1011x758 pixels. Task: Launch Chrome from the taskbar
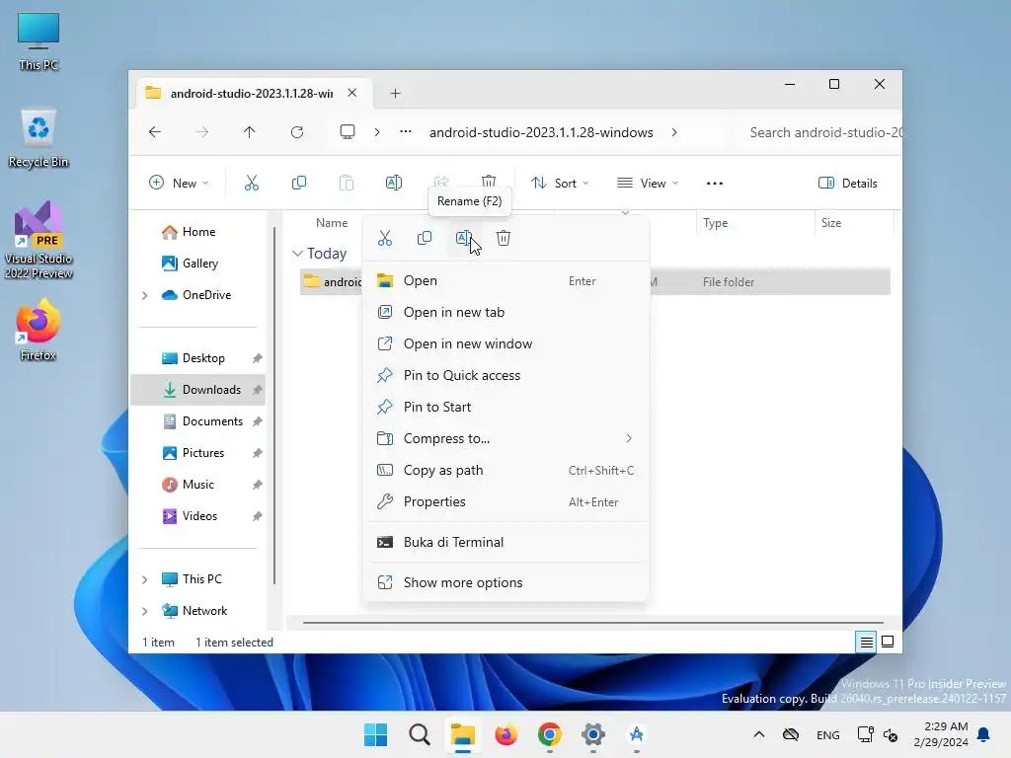(549, 734)
